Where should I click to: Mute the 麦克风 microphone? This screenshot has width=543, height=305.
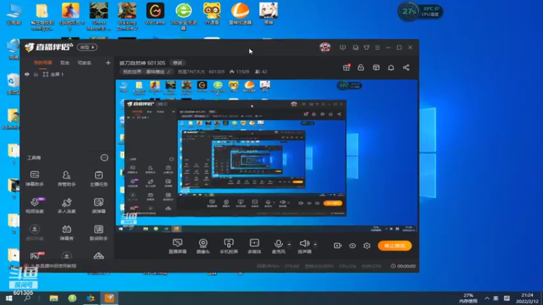click(278, 246)
